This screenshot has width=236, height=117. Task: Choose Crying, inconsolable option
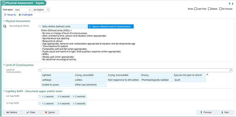pos(123,75)
